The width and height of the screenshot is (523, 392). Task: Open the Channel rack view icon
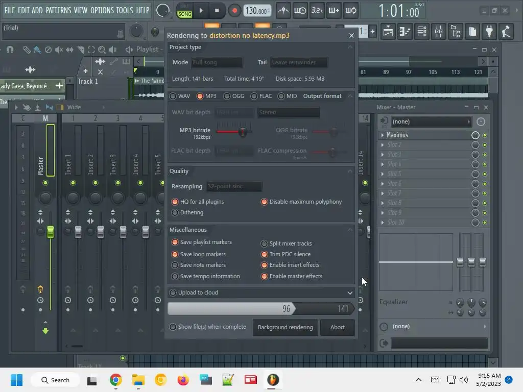pyautogui.click(x=422, y=32)
